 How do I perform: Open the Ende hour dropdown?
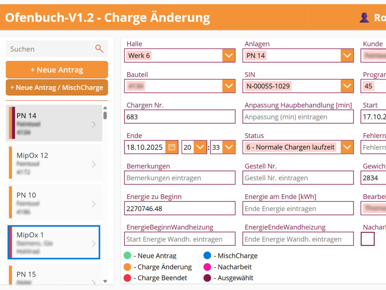click(x=200, y=147)
